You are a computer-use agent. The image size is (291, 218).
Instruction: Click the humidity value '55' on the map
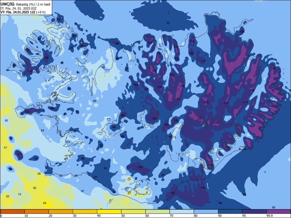(x=8, y=196)
